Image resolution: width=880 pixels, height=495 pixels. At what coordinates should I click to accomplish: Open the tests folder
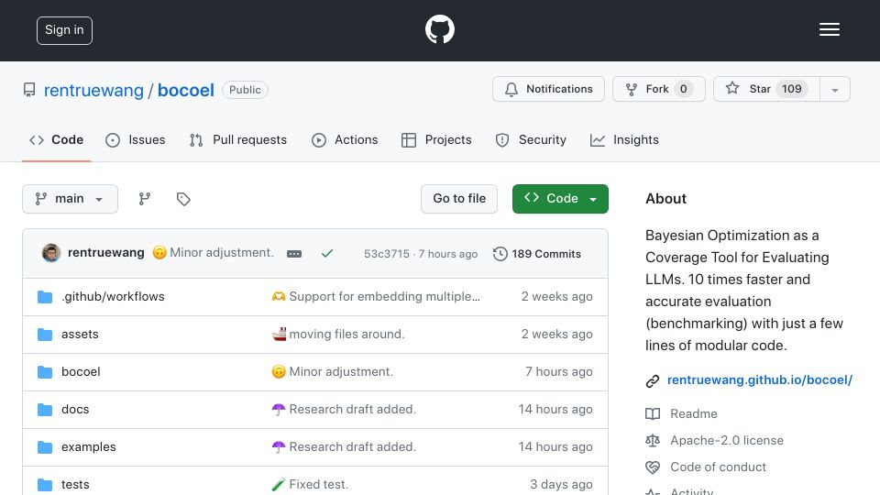pyautogui.click(x=75, y=484)
